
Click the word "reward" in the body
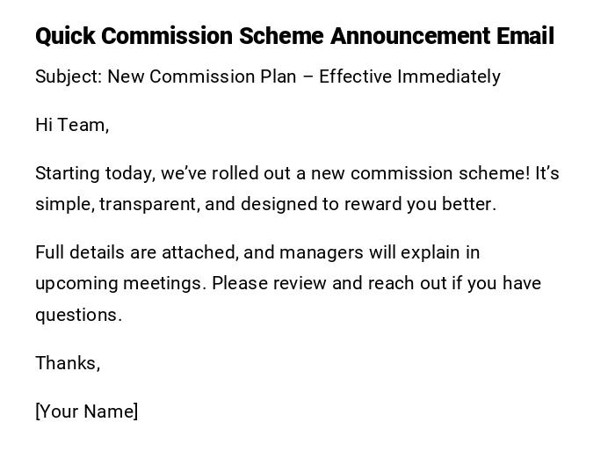point(372,204)
